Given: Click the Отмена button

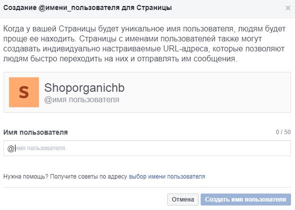Looking at the screenshot, I should [x=183, y=200].
